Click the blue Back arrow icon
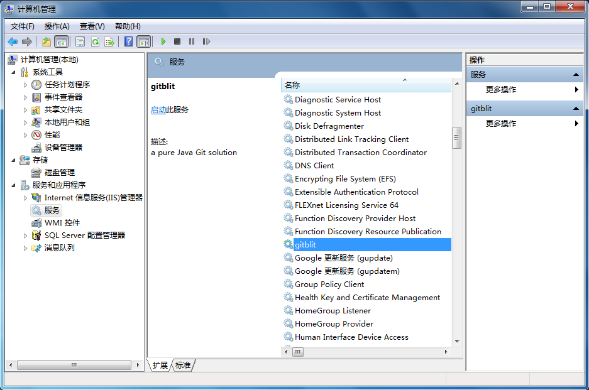The height and width of the screenshot is (390, 589). [x=13, y=41]
